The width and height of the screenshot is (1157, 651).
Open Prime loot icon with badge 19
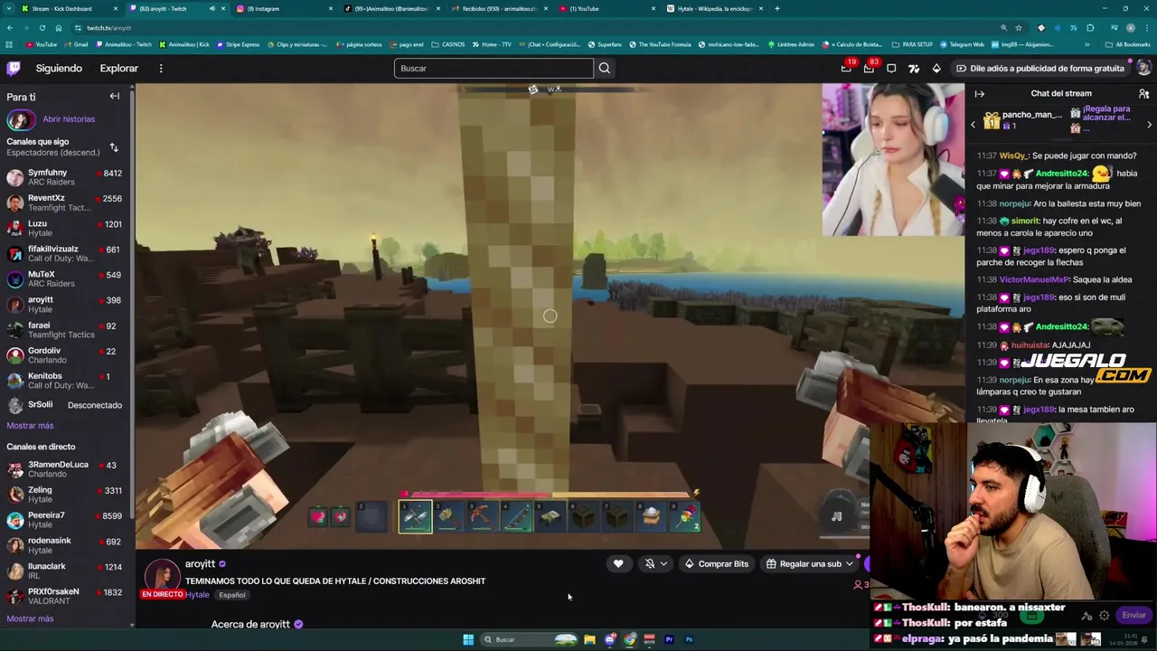[846, 69]
